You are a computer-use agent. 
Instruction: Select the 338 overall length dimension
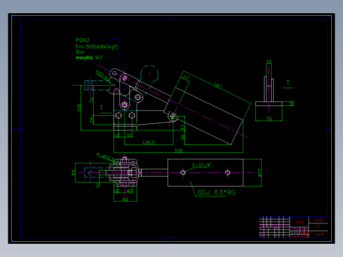coord(178,151)
